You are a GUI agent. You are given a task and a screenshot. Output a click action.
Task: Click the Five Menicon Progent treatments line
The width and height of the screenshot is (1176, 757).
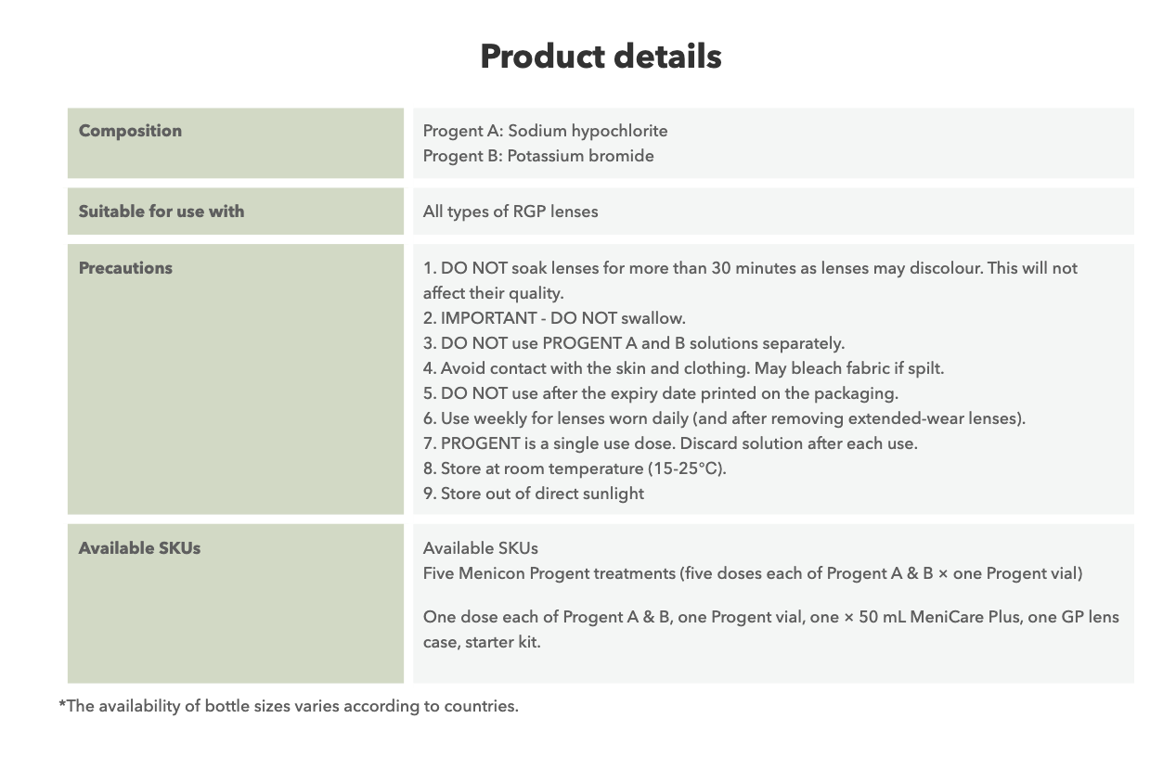click(752, 573)
